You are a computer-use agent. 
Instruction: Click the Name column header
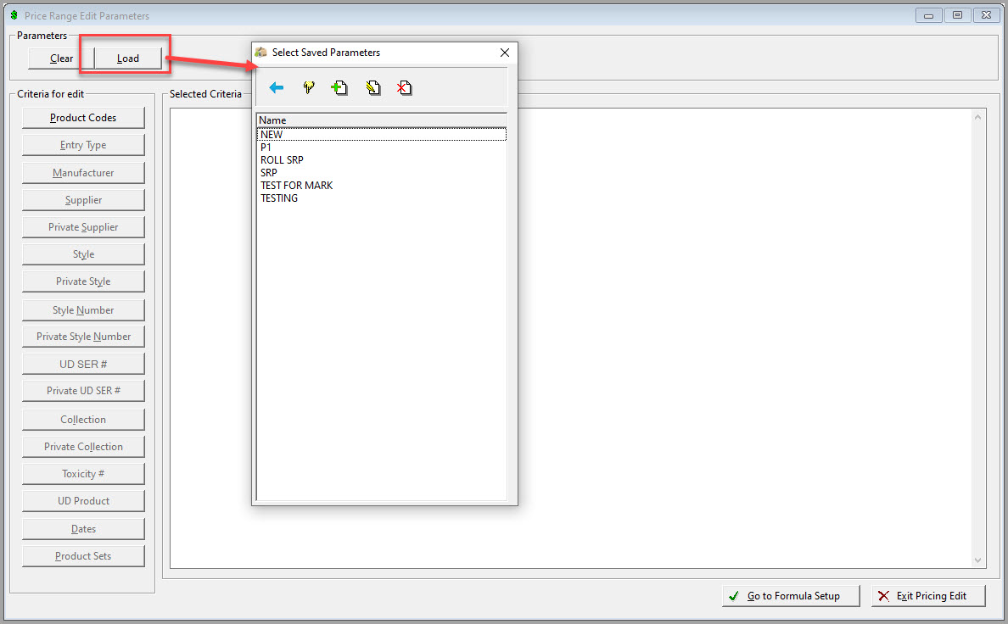[x=382, y=120]
